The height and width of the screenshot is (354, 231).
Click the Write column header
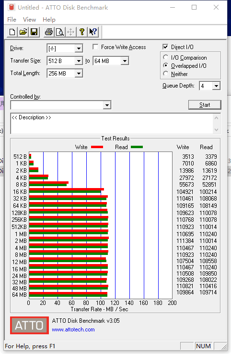click(183, 147)
